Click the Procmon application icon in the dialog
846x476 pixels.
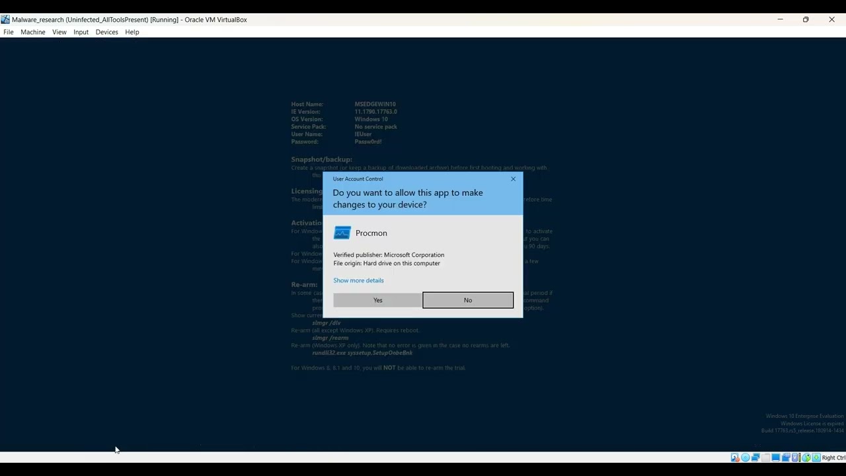tap(342, 233)
